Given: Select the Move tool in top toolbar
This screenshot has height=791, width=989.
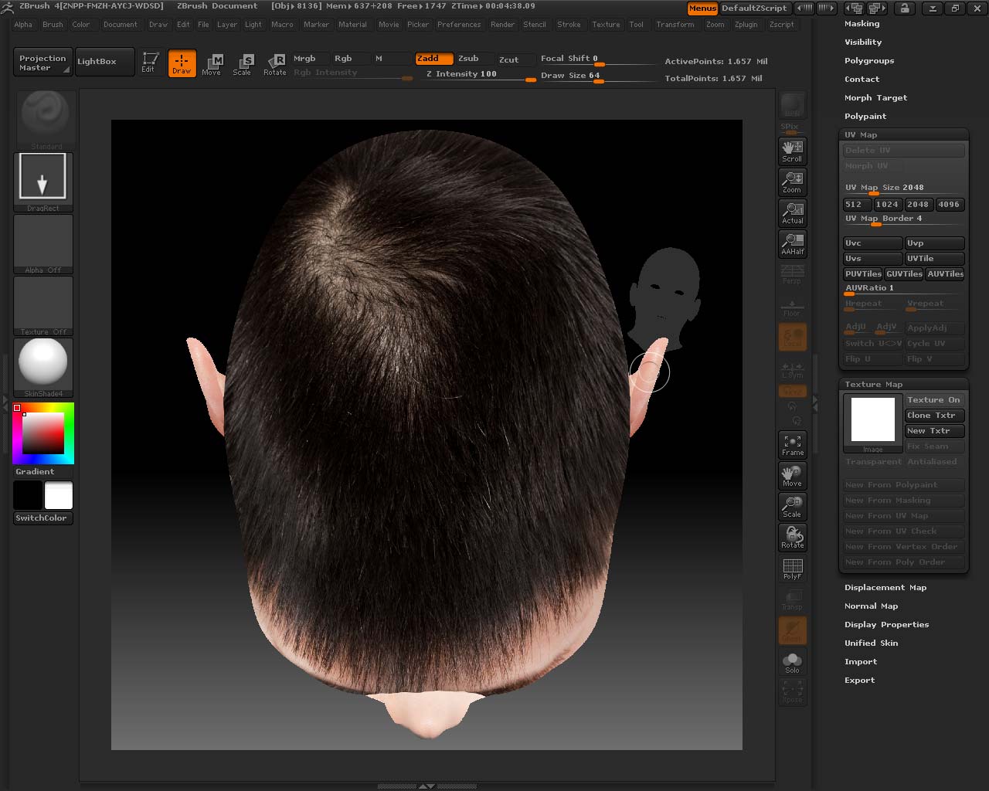Looking at the screenshot, I should point(212,63).
